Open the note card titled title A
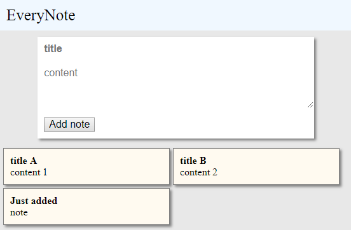Viewport: 351px width, 230px height. click(x=86, y=166)
